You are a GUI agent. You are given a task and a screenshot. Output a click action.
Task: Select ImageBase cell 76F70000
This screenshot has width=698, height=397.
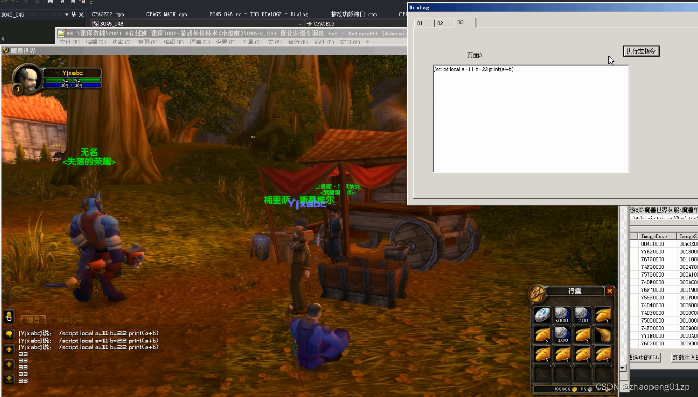pos(657,290)
